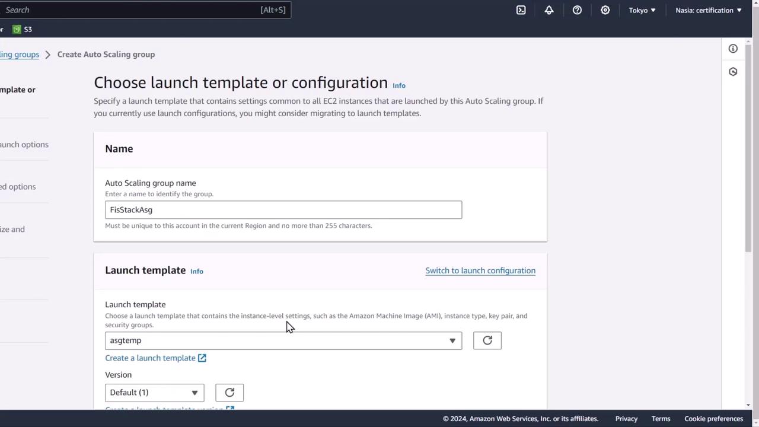Click the Auto Scaling group name field
Viewport: 759px width, 427px height.
(x=283, y=210)
